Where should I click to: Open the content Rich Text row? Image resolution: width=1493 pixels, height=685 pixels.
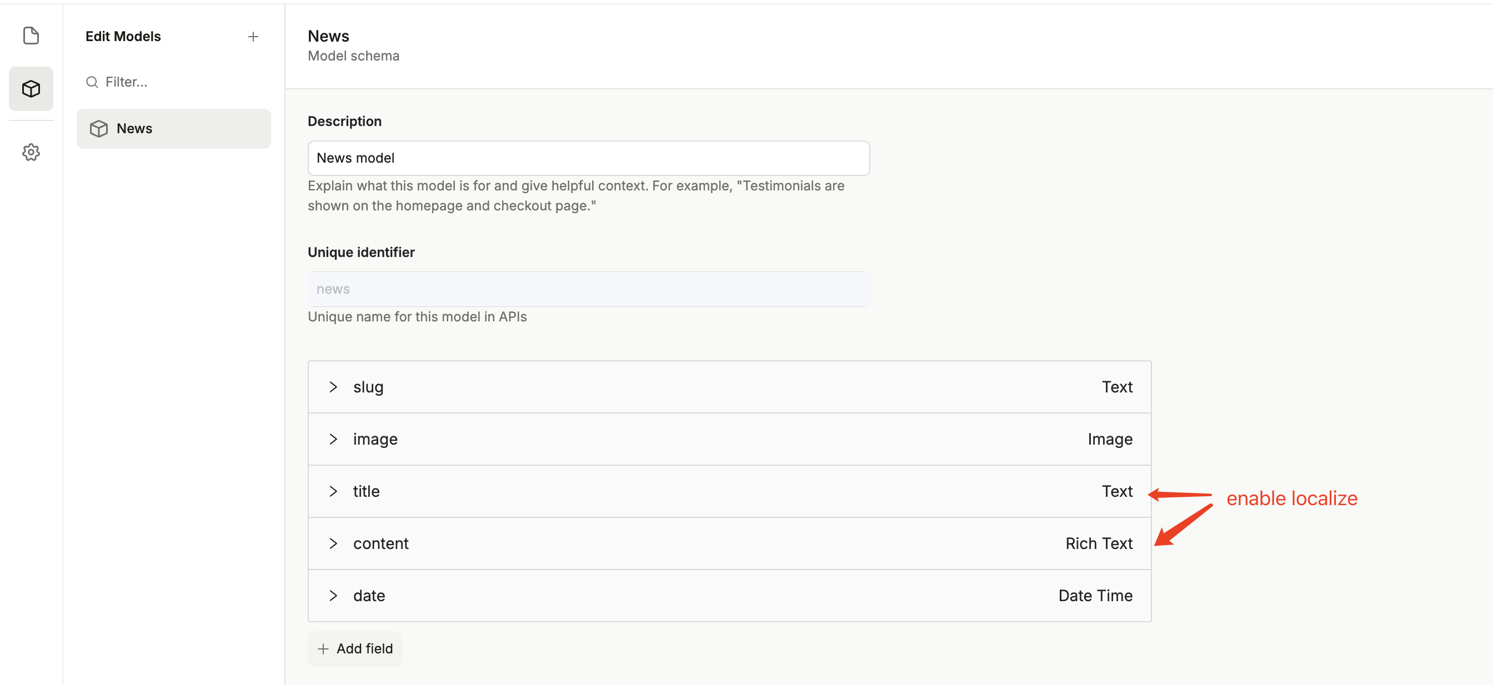pos(729,543)
